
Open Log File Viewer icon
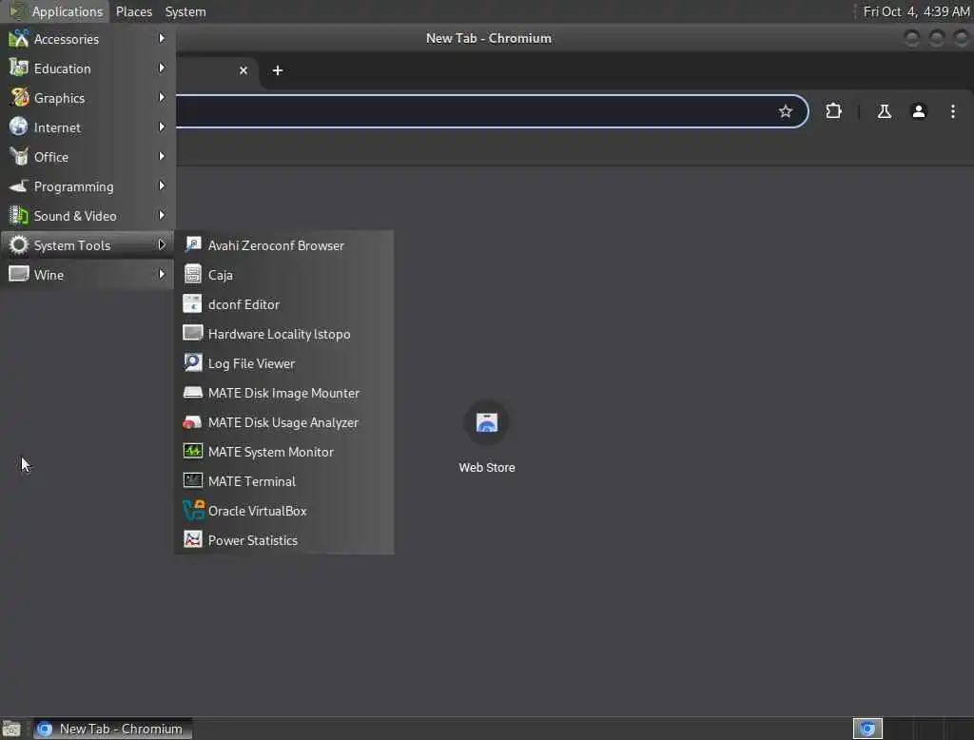click(192, 362)
